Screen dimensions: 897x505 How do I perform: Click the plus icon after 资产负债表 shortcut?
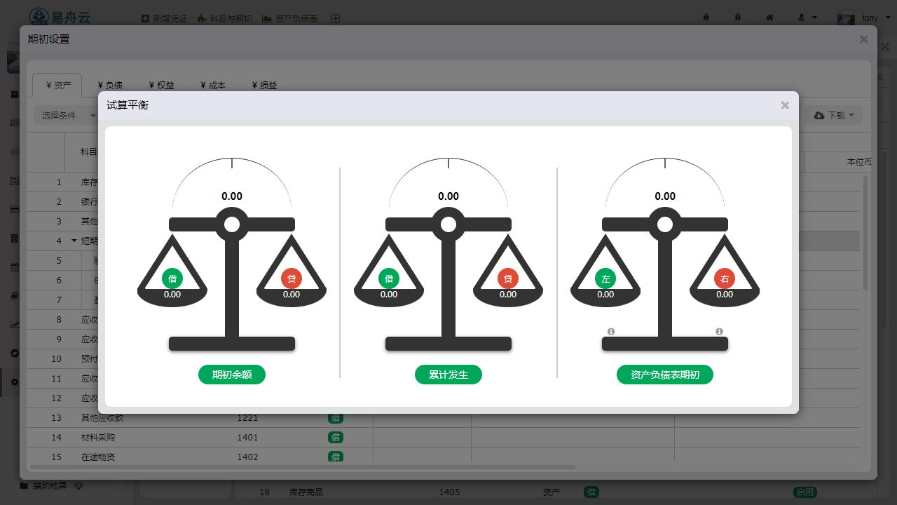point(336,19)
